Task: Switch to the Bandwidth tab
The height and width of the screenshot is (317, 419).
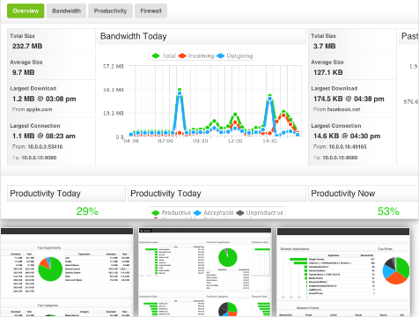Action: pos(66,11)
